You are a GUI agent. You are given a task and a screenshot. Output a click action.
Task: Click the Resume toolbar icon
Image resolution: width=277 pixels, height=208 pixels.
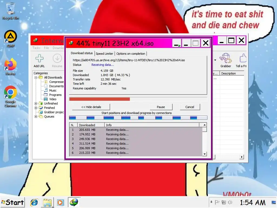pyautogui.click(x=57, y=61)
